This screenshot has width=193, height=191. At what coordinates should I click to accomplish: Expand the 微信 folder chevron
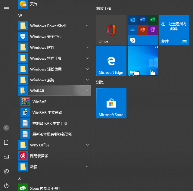tap(87, 167)
